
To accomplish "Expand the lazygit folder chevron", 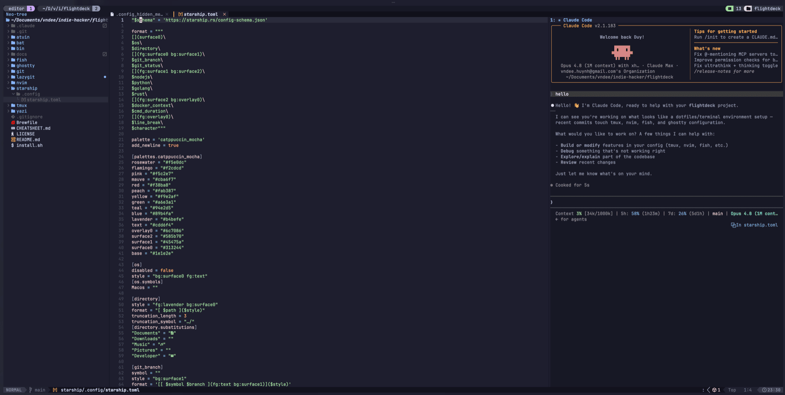I will coord(8,77).
